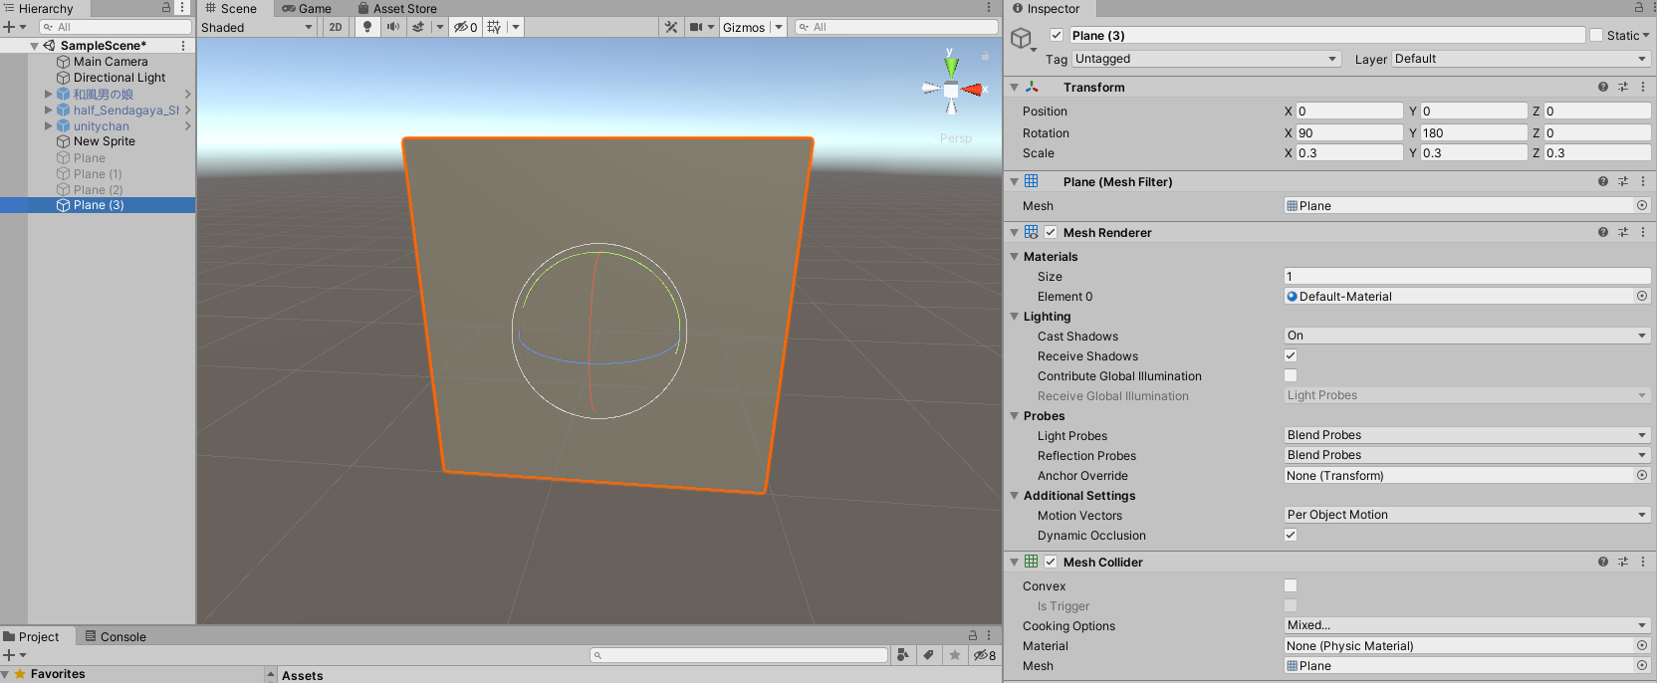1657x683 pixels.
Task: Disable the Mesh Collider component checkbox
Action: [x=1051, y=562]
